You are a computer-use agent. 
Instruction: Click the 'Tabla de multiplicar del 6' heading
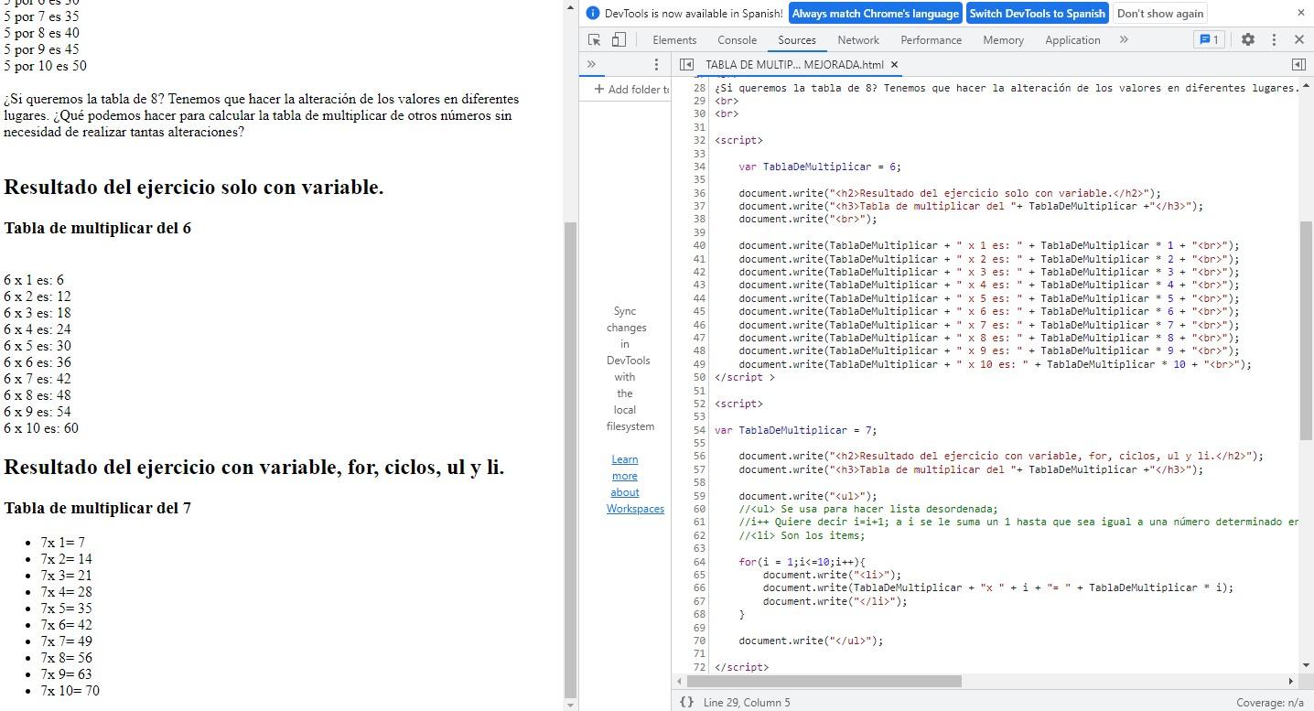97,228
